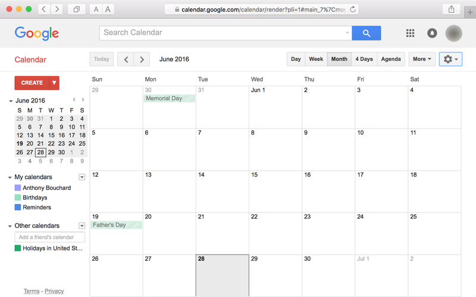Open the Safari share menu

452,10
